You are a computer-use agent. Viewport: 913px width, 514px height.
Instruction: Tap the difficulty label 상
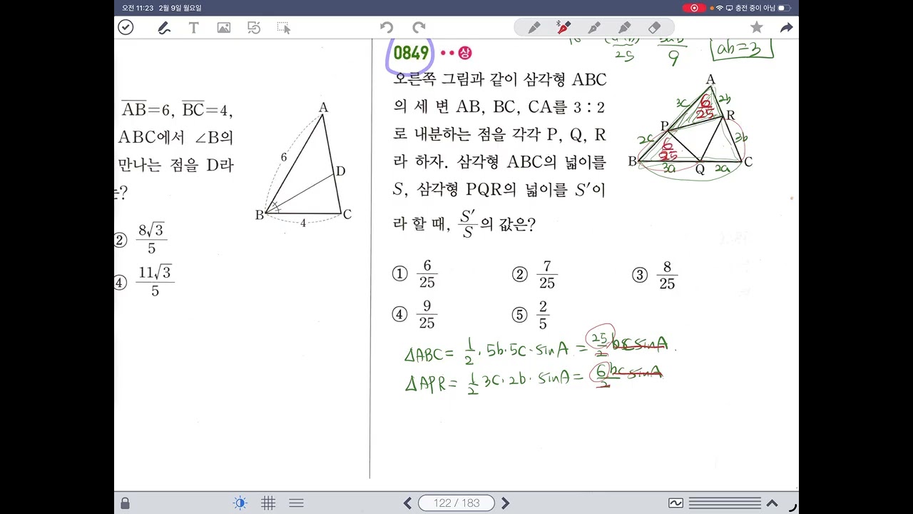466,53
